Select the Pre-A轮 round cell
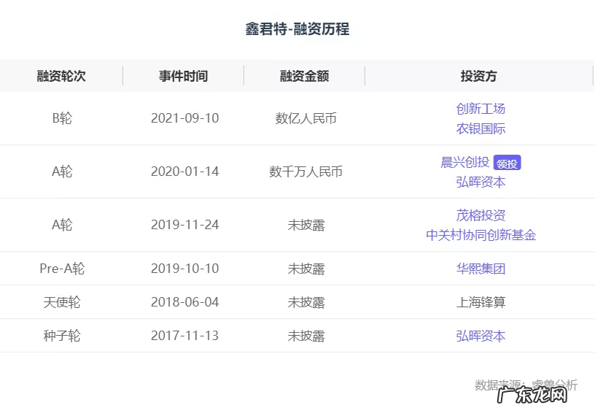595x416 pixels. 62,269
